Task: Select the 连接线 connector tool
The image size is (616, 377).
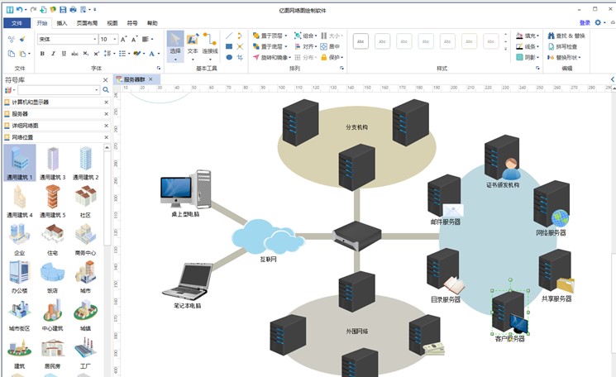Action: click(x=210, y=46)
